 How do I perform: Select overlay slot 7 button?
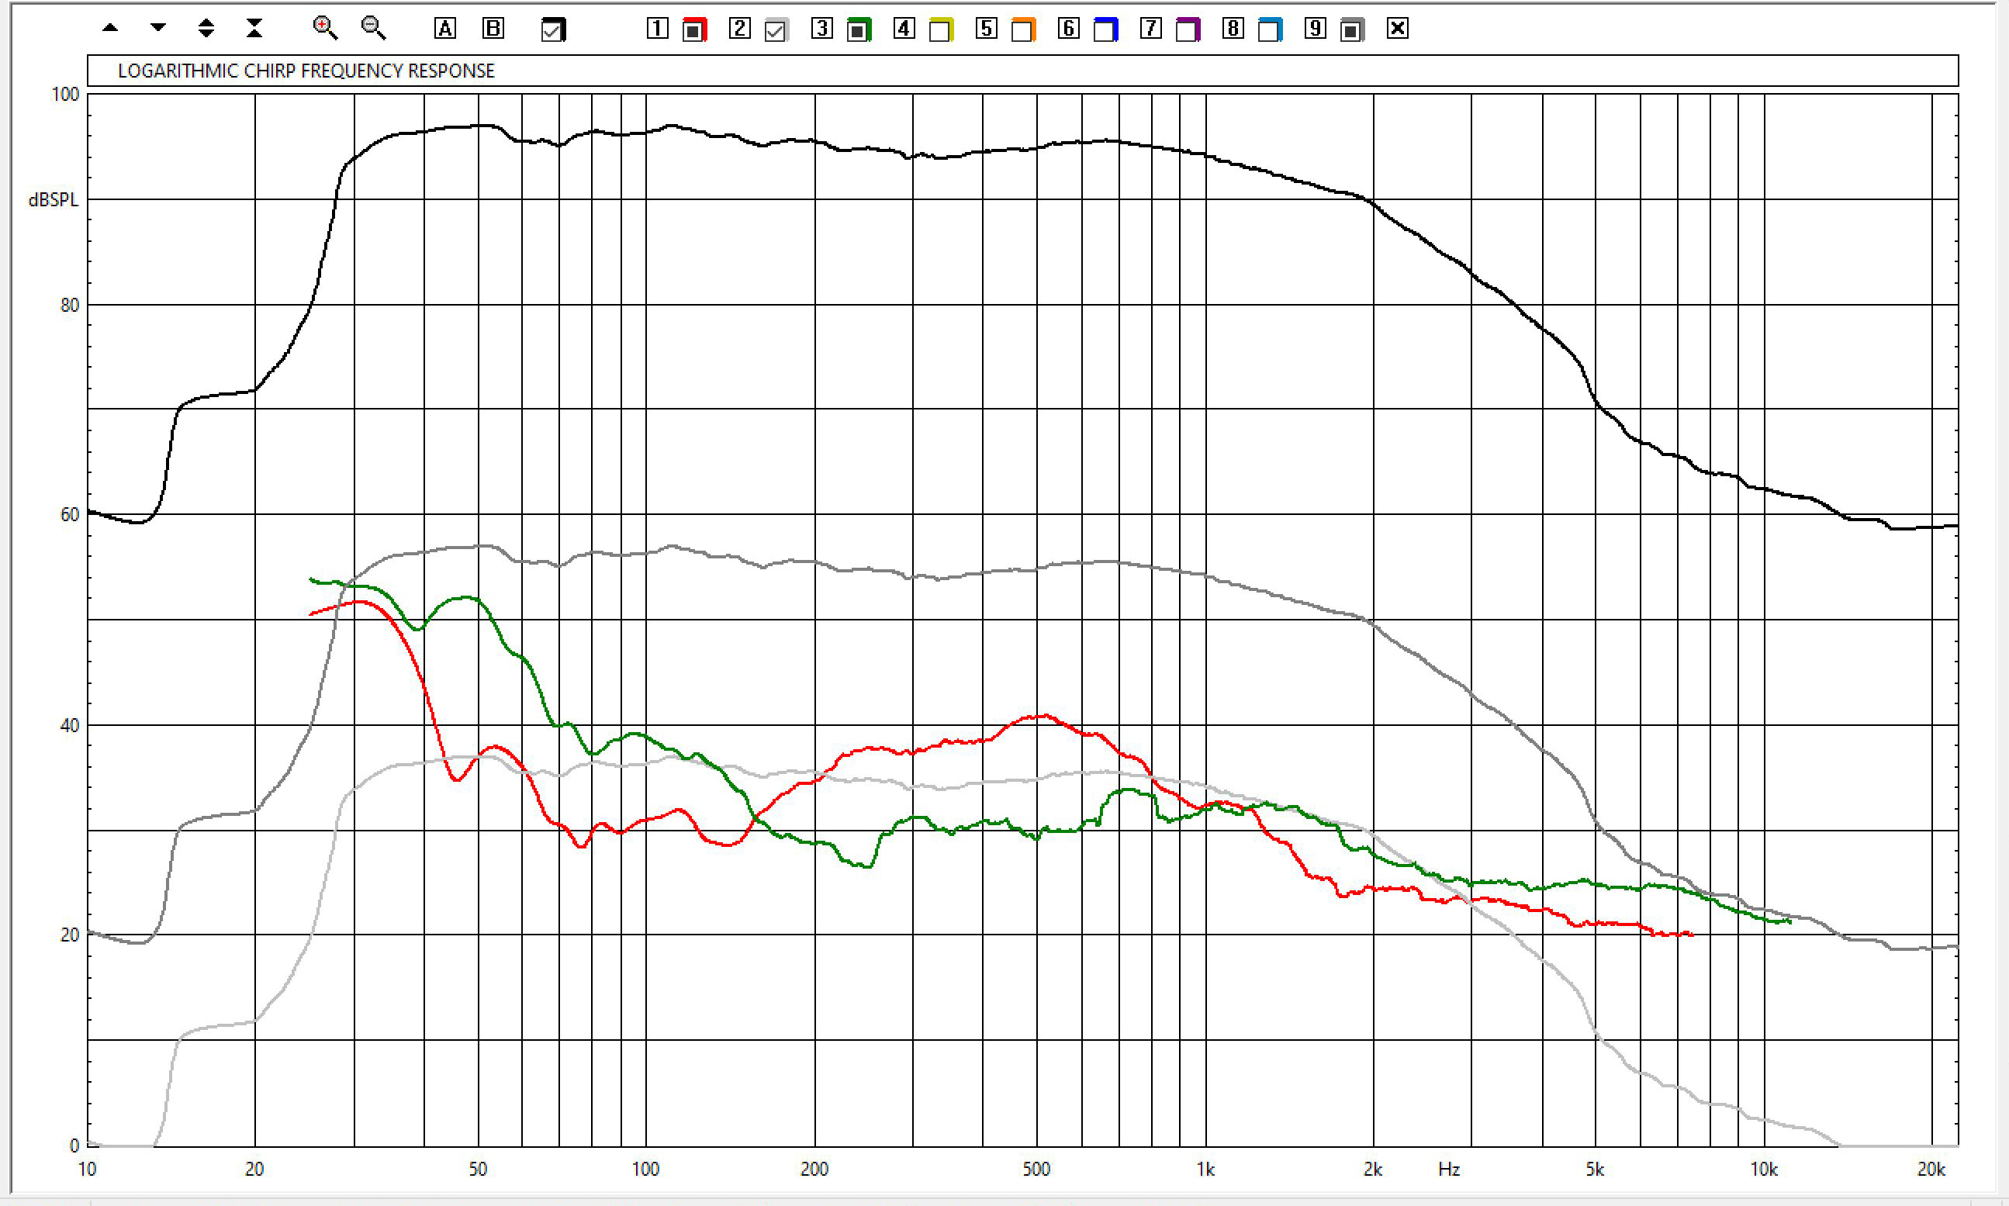click(1150, 29)
